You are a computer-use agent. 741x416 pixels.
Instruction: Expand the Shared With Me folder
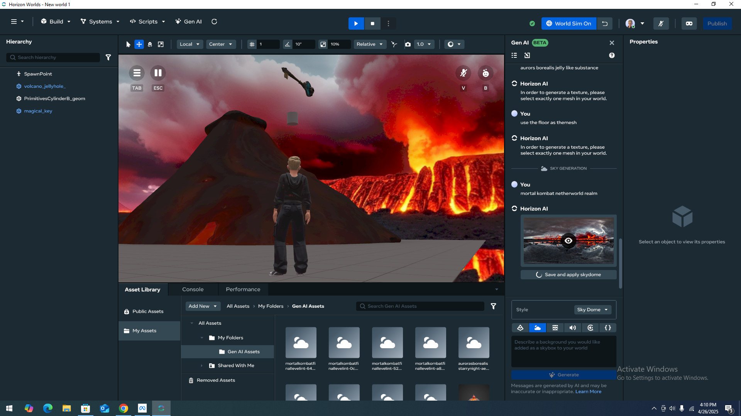(x=201, y=366)
